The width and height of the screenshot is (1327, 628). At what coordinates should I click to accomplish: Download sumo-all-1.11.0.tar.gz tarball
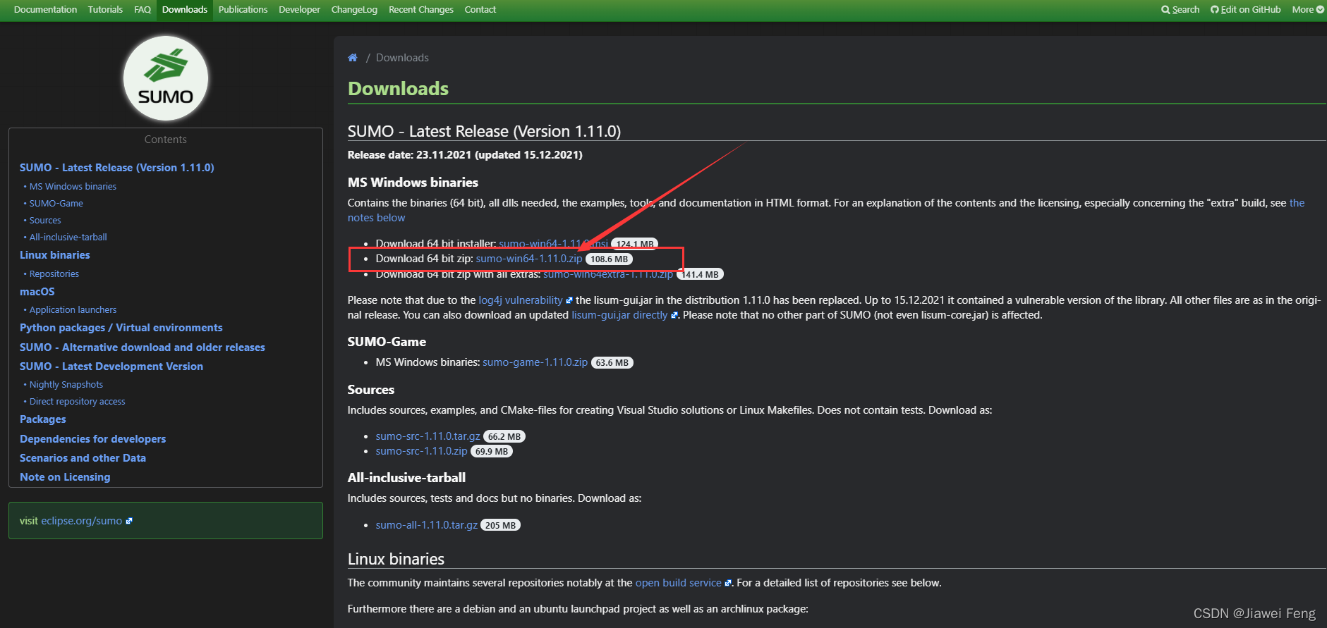(x=427, y=525)
